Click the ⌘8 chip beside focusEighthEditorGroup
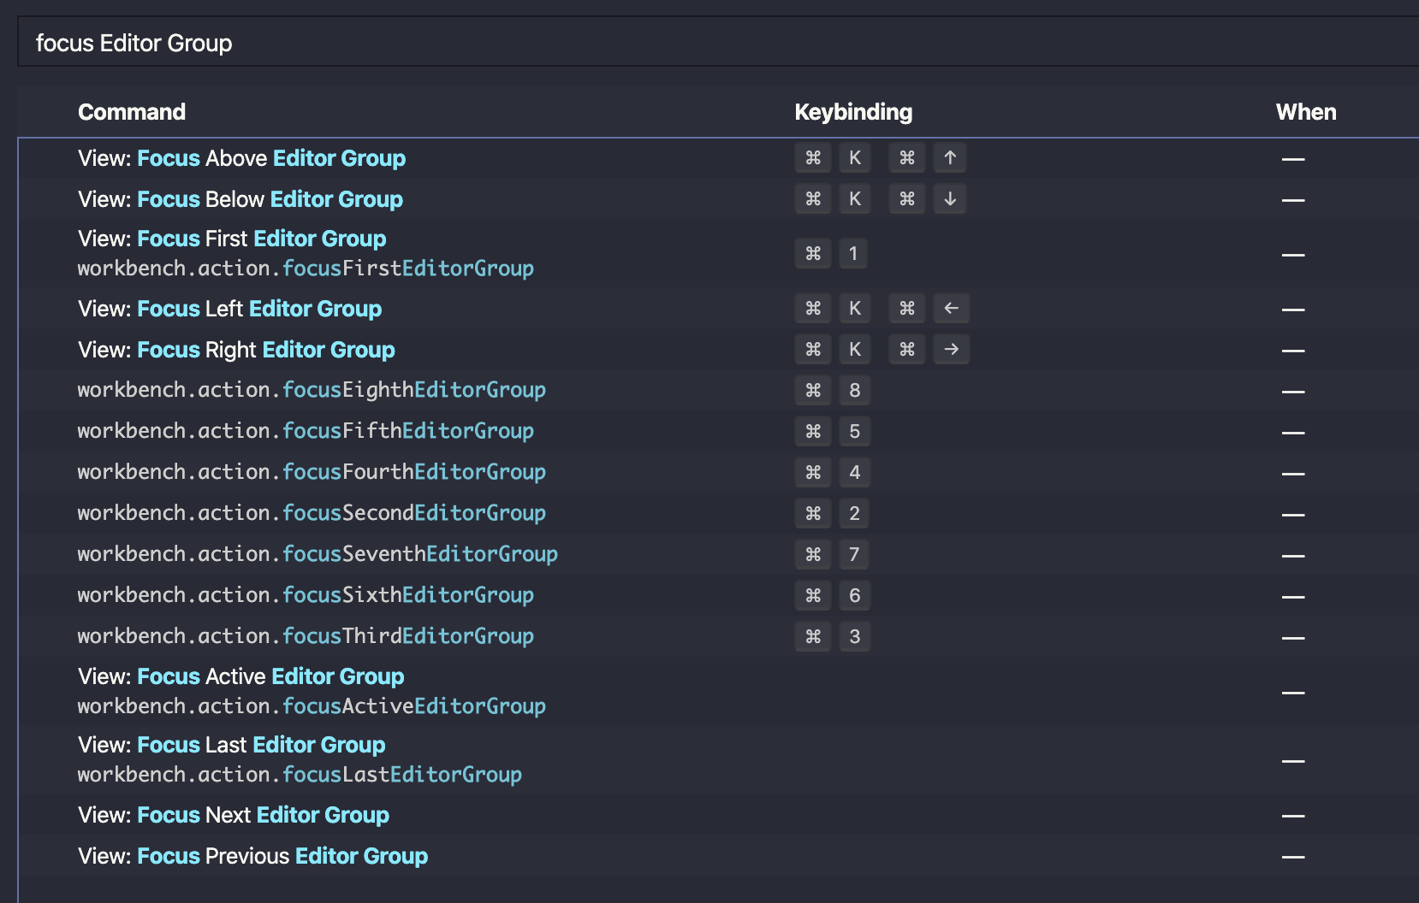The width and height of the screenshot is (1419, 903). tap(831, 390)
